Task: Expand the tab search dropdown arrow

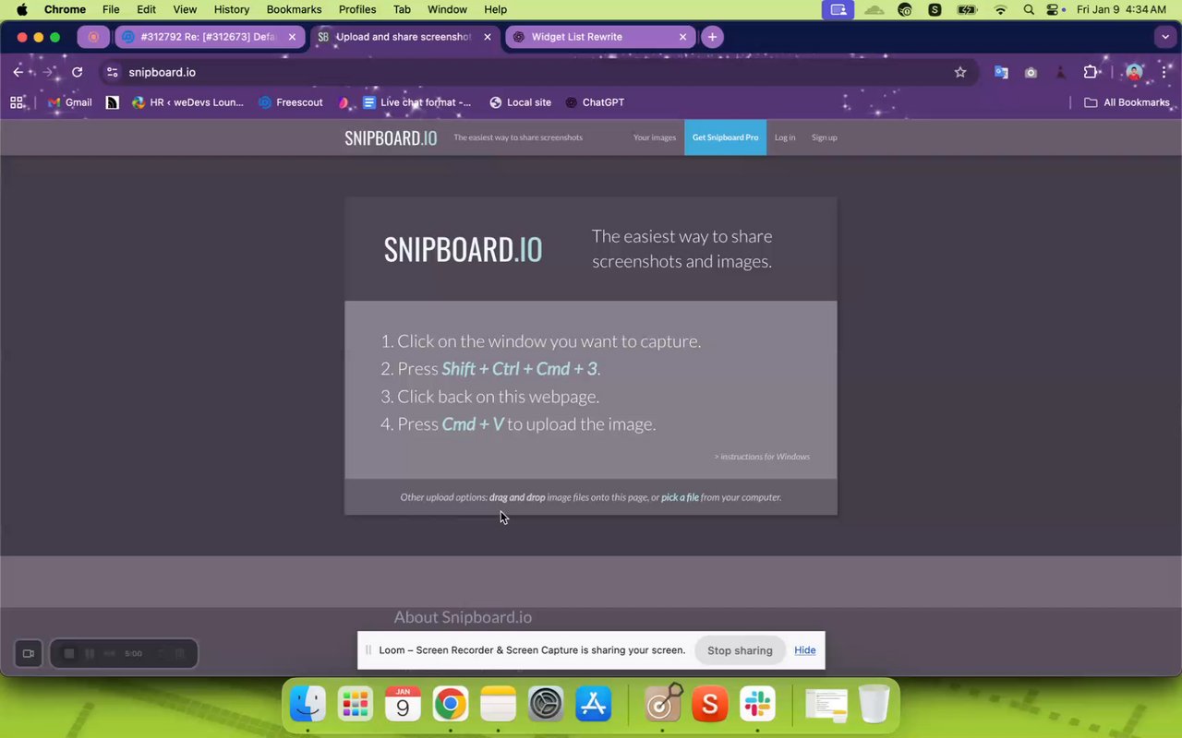Action: [x=1164, y=37]
